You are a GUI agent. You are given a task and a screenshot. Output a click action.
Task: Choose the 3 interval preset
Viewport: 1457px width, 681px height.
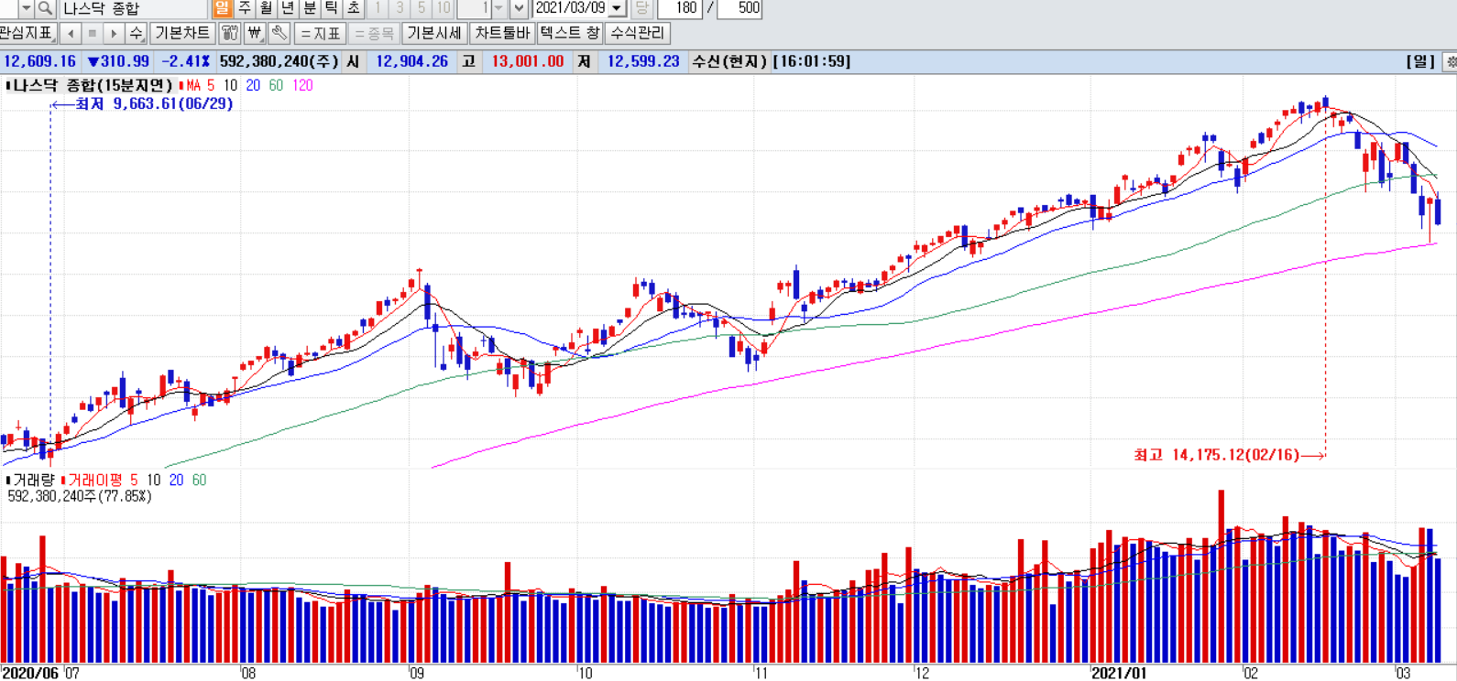point(400,8)
